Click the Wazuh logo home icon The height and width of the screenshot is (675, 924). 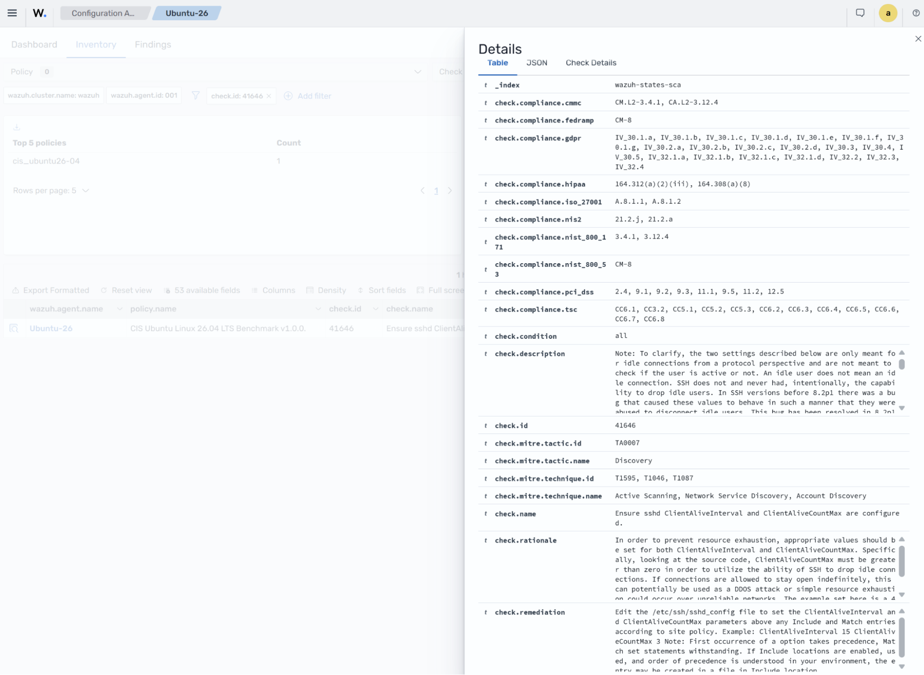click(x=39, y=13)
